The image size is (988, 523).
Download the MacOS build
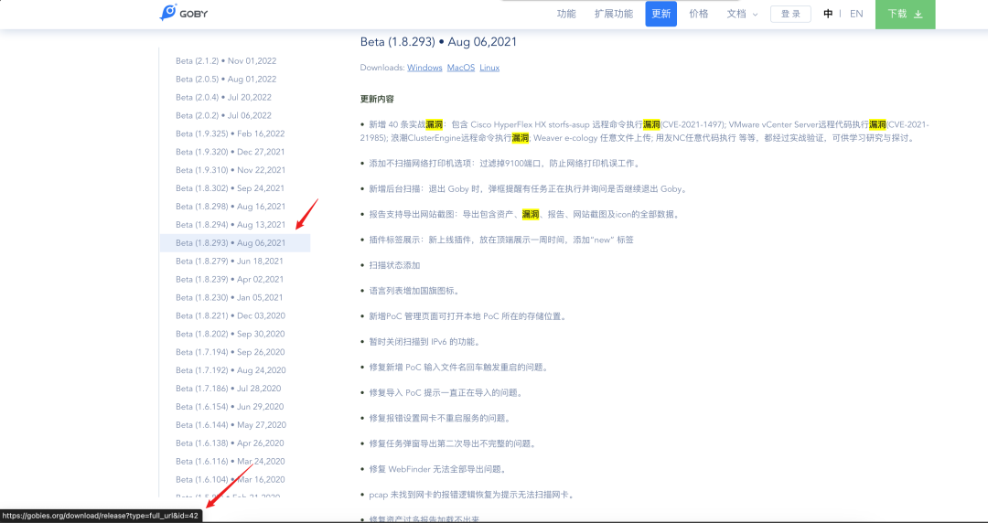click(x=461, y=68)
